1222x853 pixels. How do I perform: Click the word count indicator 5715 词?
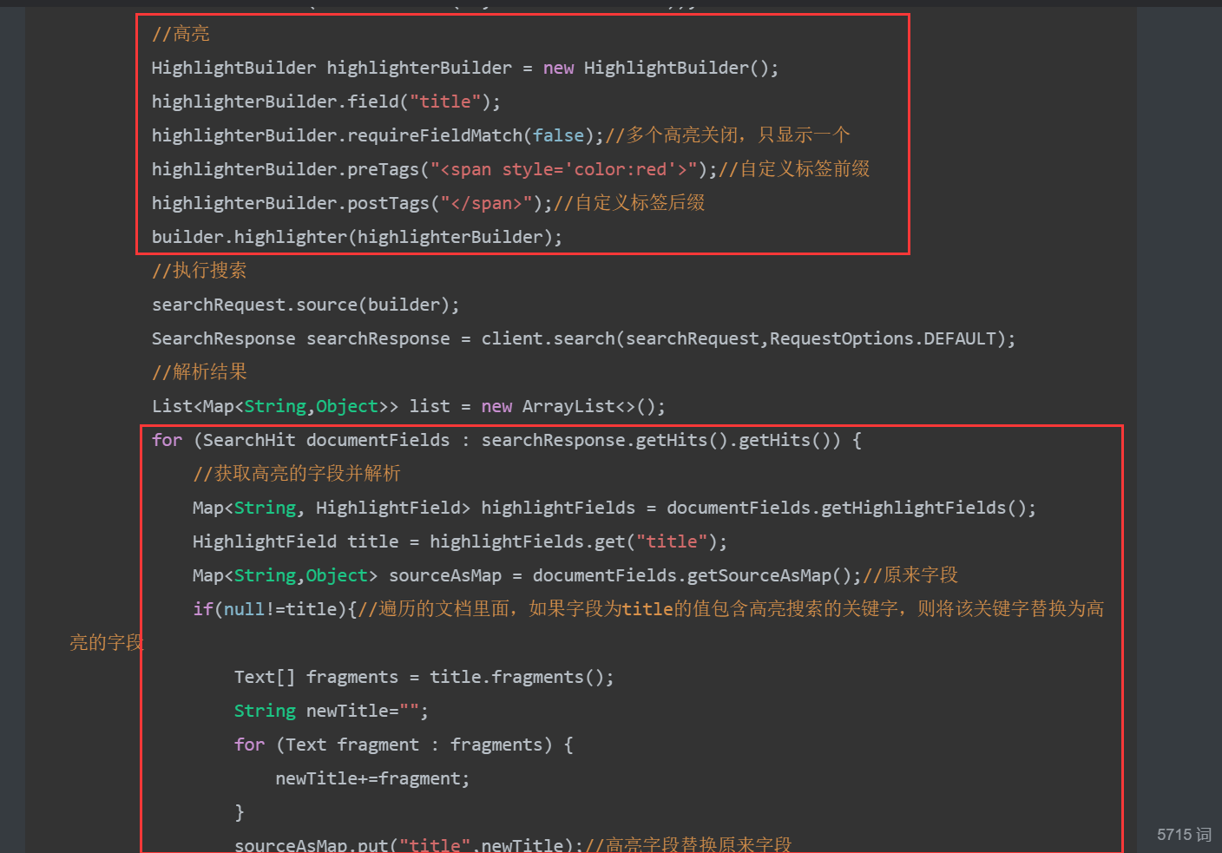1183,834
